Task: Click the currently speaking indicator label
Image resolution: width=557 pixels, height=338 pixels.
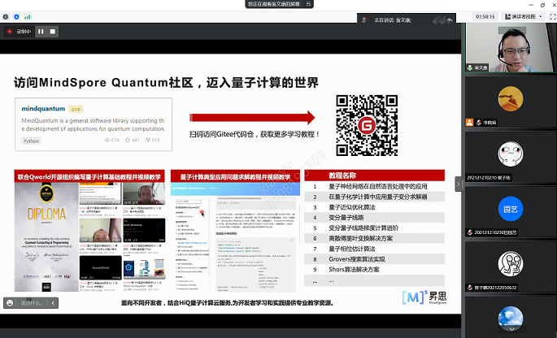Action: pos(394,19)
